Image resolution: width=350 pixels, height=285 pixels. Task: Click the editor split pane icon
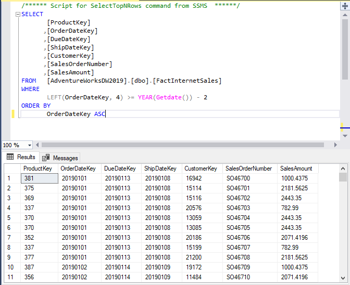pos(345,6)
